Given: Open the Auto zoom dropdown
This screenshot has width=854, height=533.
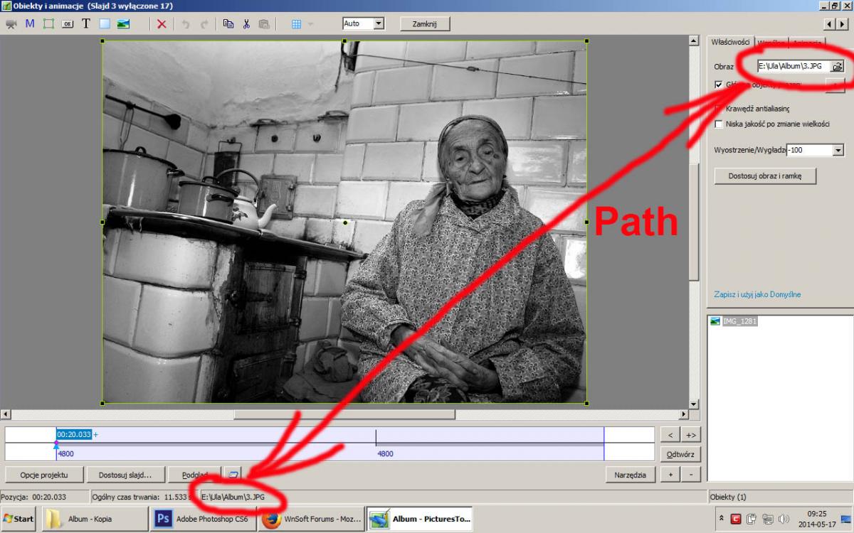Looking at the screenshot, I should pyautogui.click(x=378, y=23).
